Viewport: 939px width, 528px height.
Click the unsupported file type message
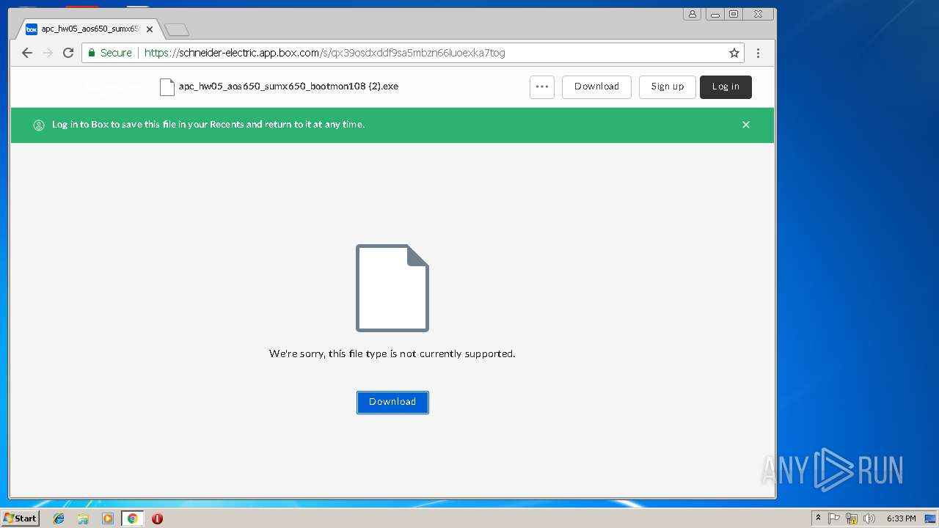coord(392,353)
